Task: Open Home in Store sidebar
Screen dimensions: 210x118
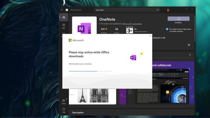Action: pyautogui.click(x=64, y=17)
